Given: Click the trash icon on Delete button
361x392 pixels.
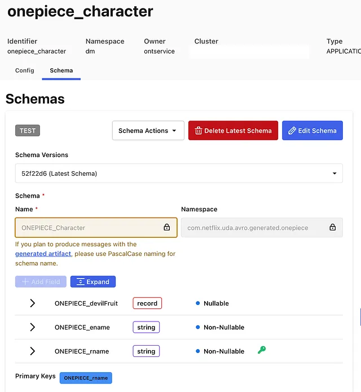Looking at the screenshot, I should click(198, 130).
